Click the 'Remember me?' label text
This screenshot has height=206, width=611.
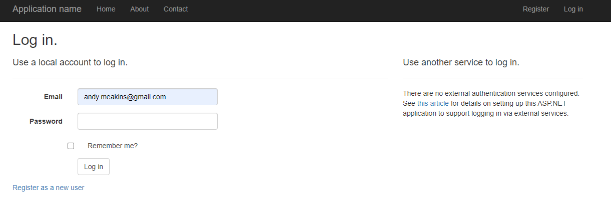[x=113, y=146]
